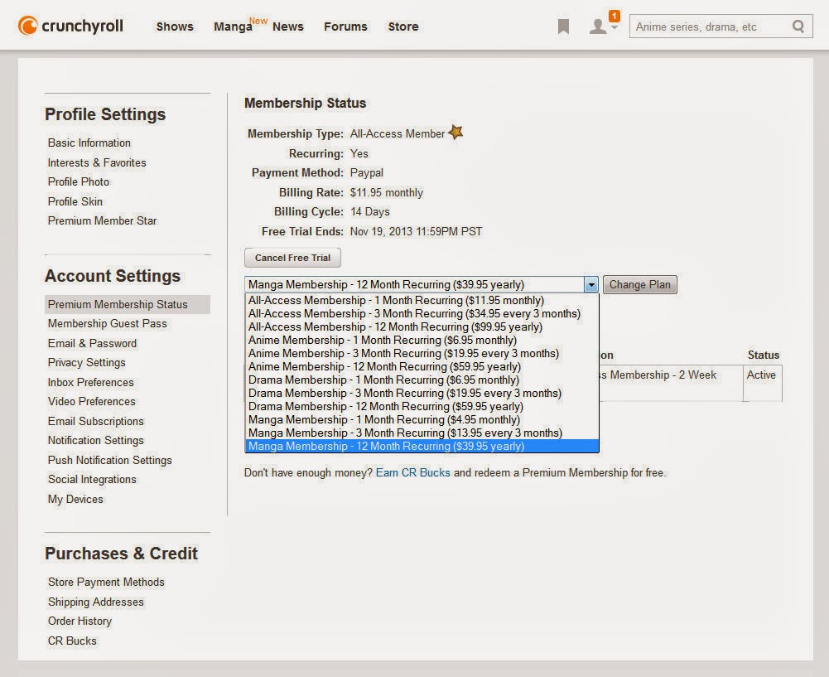Open CR Bucks page
The image size is (829, 677).
click(x=72, y=641)
